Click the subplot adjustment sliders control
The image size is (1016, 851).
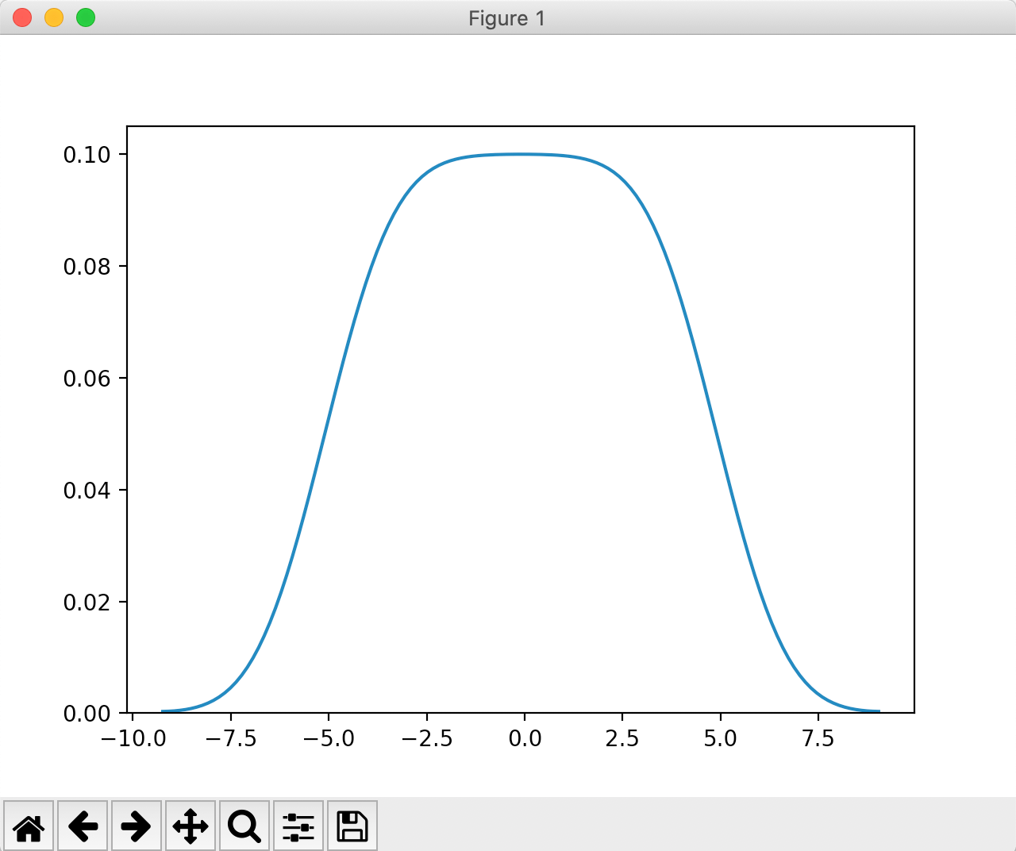pyautogui.click(x=298, y=826)
